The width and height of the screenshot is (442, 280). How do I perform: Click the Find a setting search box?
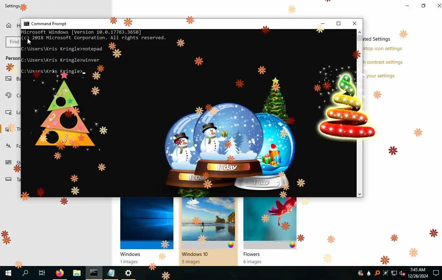[x=13, y=42]
